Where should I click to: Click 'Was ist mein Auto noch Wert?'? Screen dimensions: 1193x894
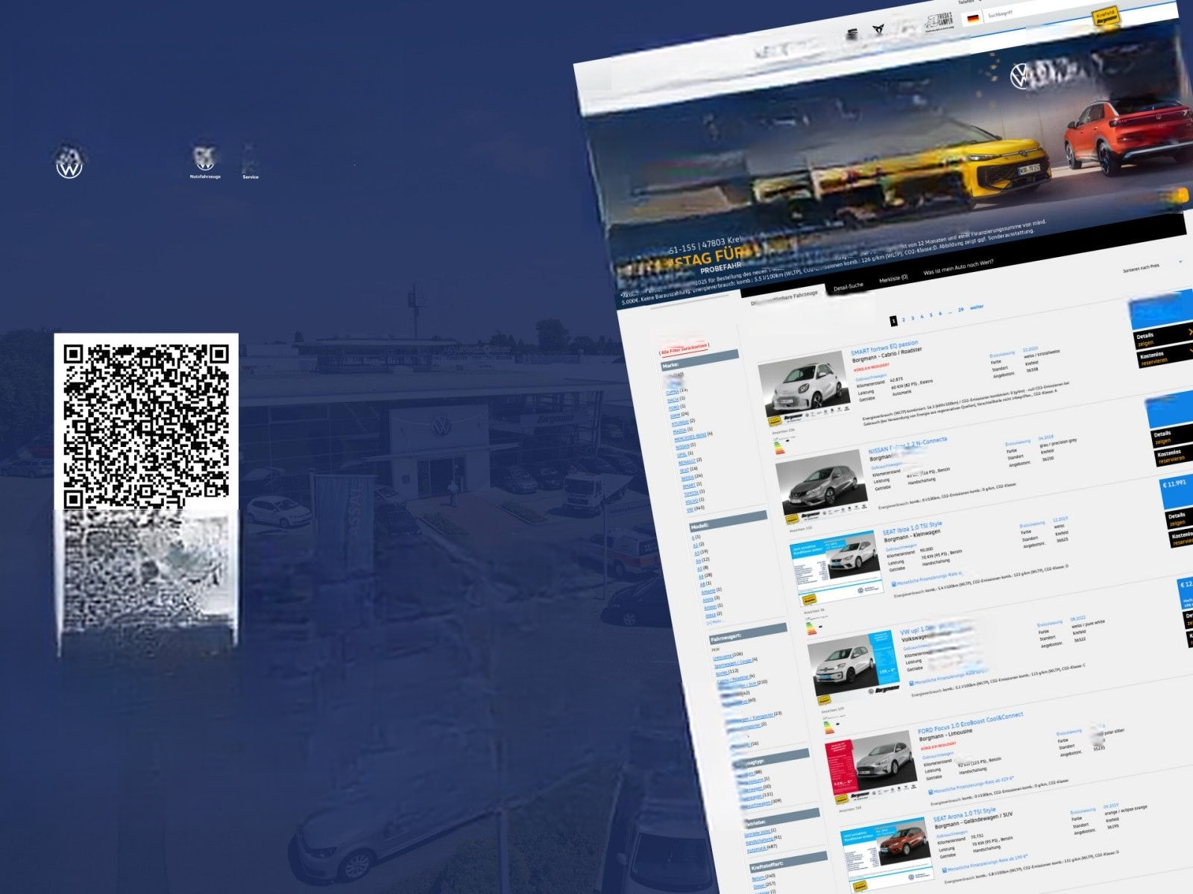tap(958, 268)
